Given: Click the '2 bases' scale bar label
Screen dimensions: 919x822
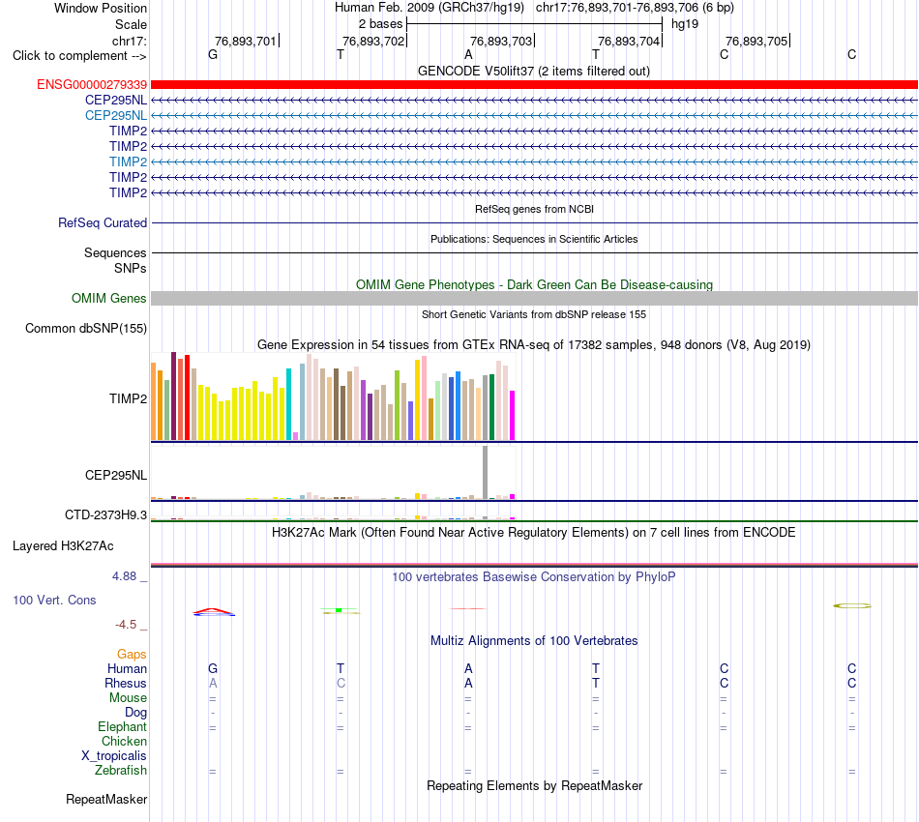Looking at the screenshot, I should click(381, 24).
